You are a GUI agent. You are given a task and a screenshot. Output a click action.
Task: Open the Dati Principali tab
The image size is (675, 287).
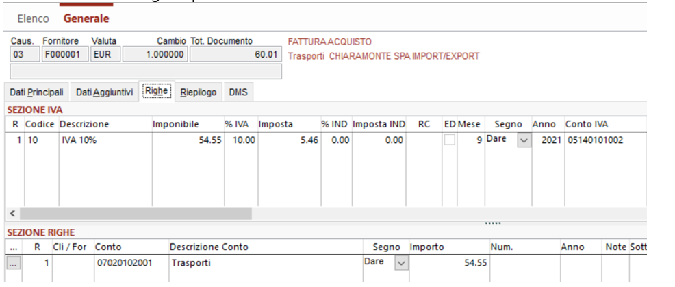[x=36, y=92]
